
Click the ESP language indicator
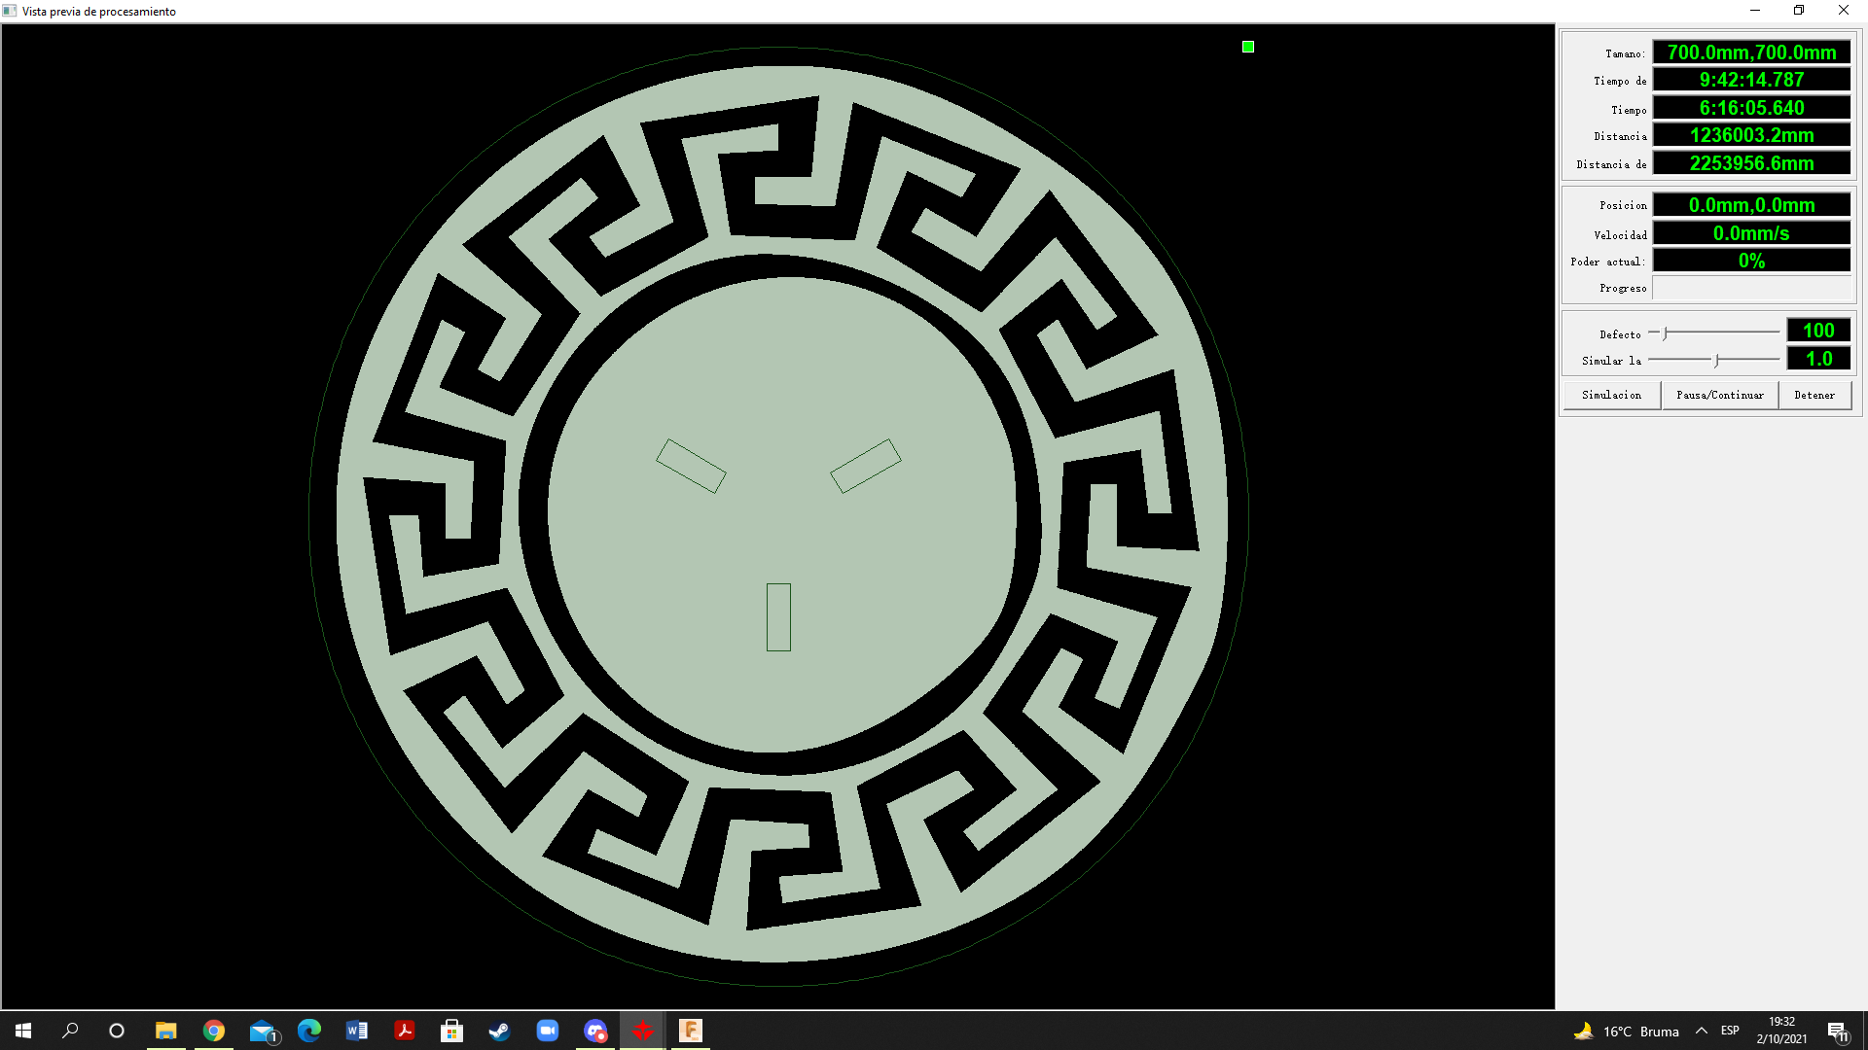click(1730, 1031)
